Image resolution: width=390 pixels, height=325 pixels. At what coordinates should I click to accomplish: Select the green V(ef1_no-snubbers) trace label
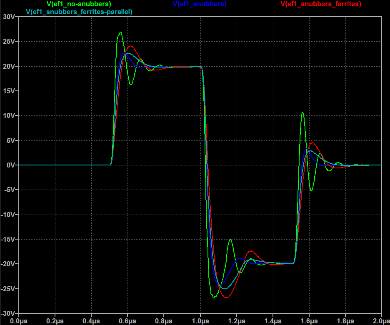(x=79, y=4)
